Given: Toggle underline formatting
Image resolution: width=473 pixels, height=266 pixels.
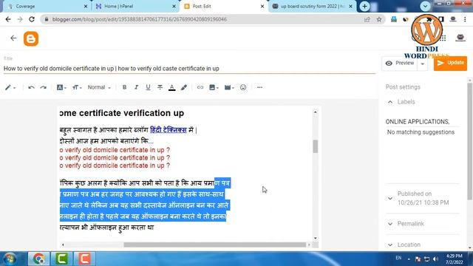Looking at the screenshot, I should point(148,87).
